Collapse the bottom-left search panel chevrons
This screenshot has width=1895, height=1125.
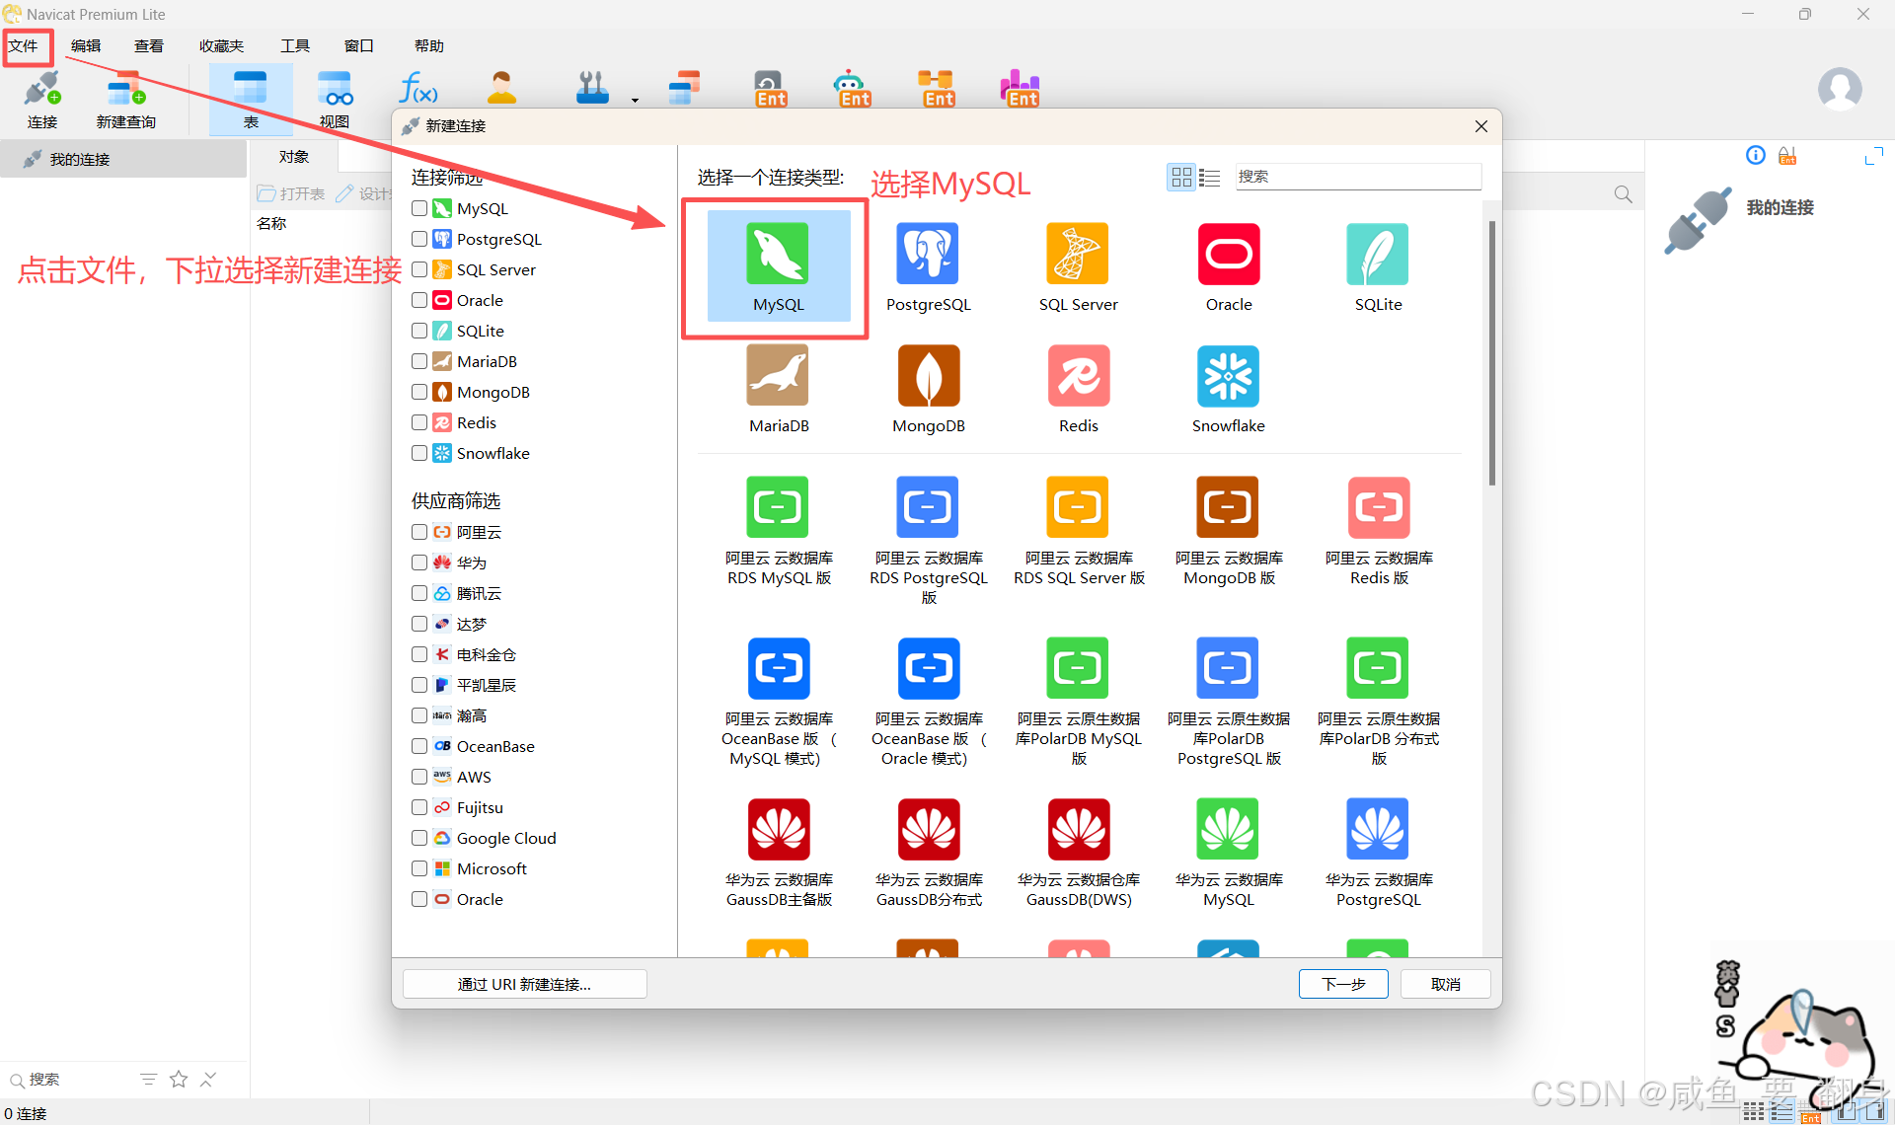click(x=208, y=1079)
